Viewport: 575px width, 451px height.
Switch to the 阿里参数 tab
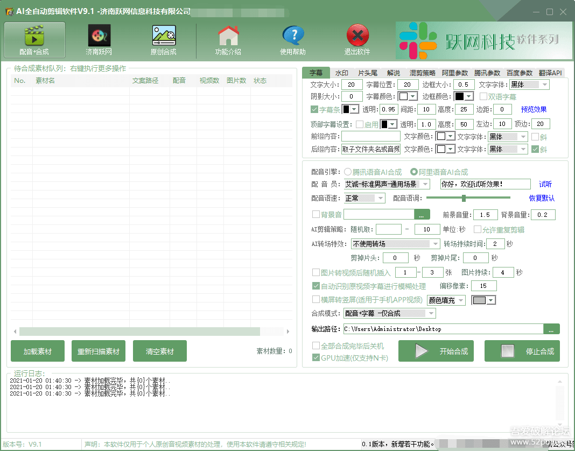pos(455,73)
